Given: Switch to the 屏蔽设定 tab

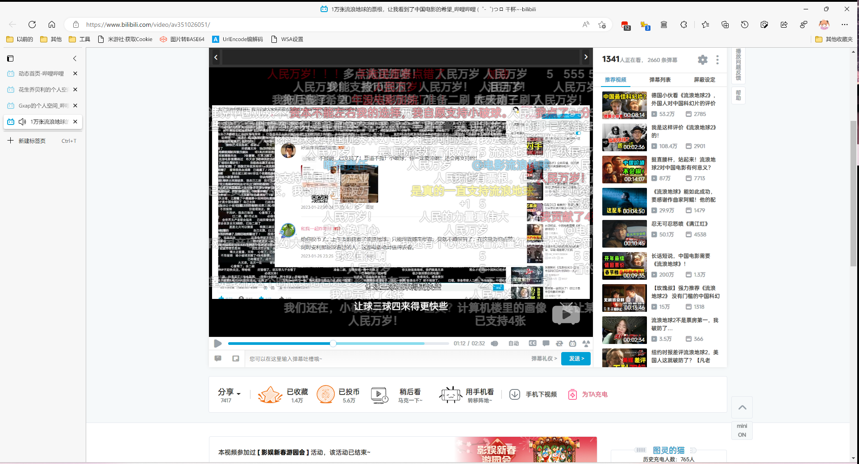Looking at the screenshot, I should [704, 80].
